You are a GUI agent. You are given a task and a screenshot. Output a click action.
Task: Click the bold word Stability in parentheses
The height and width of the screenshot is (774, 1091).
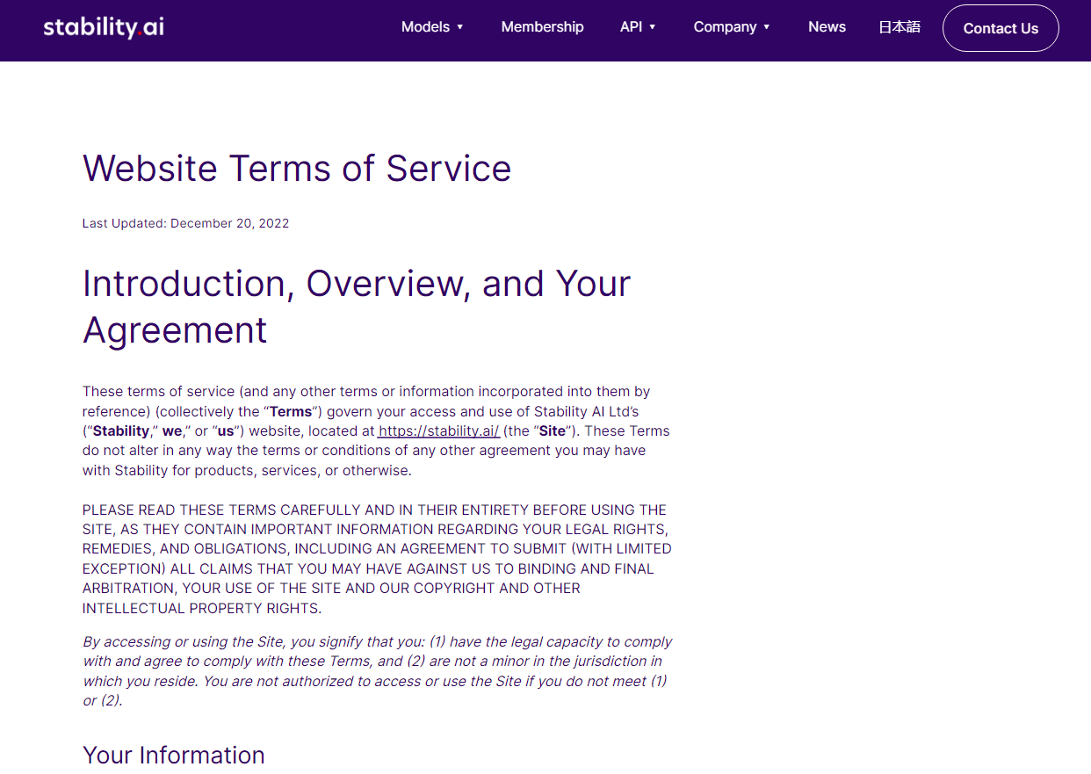click(x=121, y=430)
